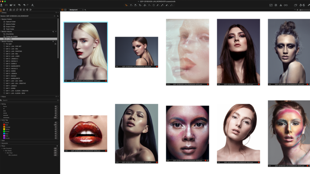Click the Exposure Warning icon
This screenshot has height=174, width=310.
(x=271, y=5)
